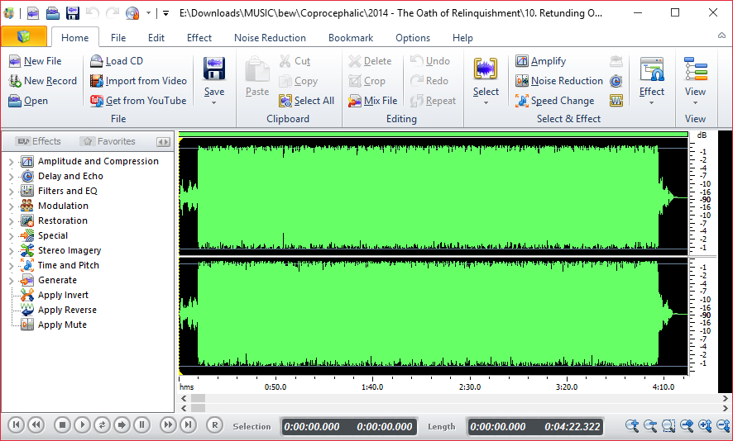The width and height of the screenshot is (733, 441).
Task: Click the vertical zoom in icon
Action: click(x=705, y=425)
